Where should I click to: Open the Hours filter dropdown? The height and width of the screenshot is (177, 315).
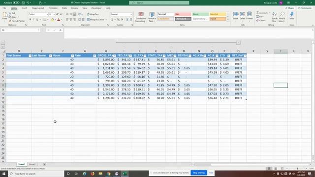click(x=72, y=56)
